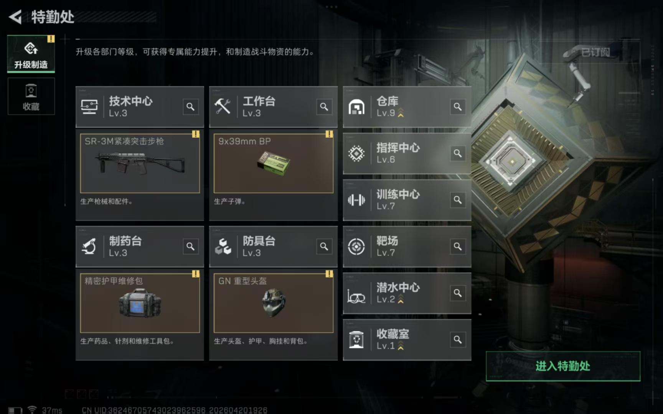Click the 仓库 Lv.9 upgrade arrow
Screen dimensions: 663x414
coord(401,113)
